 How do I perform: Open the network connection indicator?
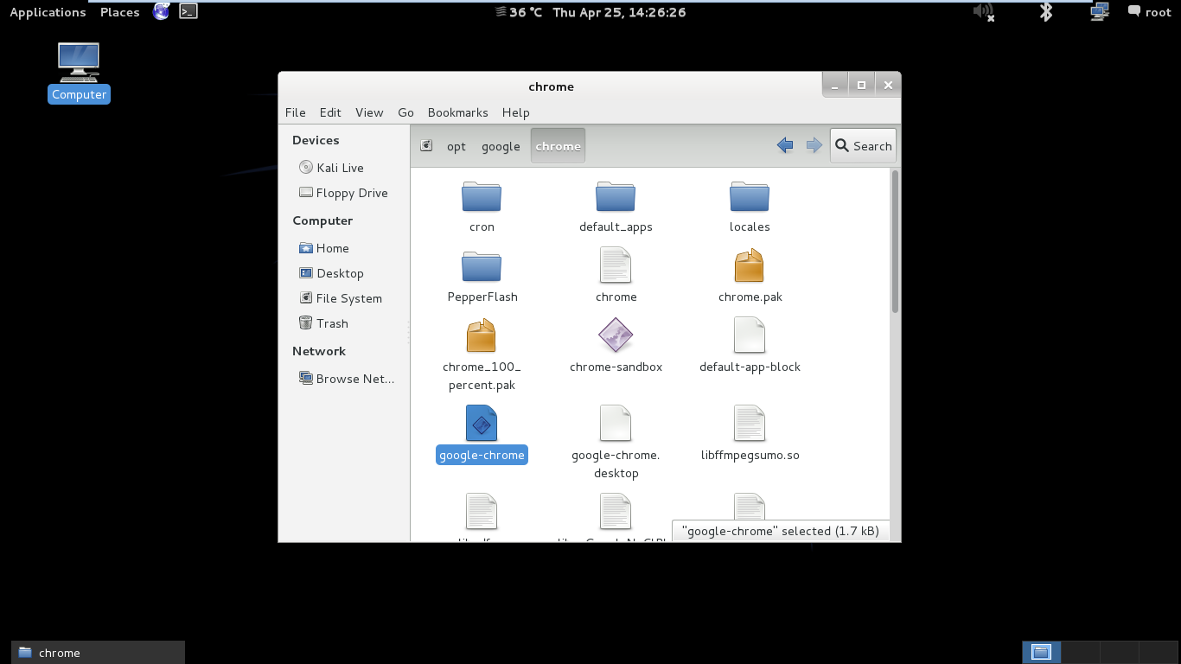(1100, 11)
